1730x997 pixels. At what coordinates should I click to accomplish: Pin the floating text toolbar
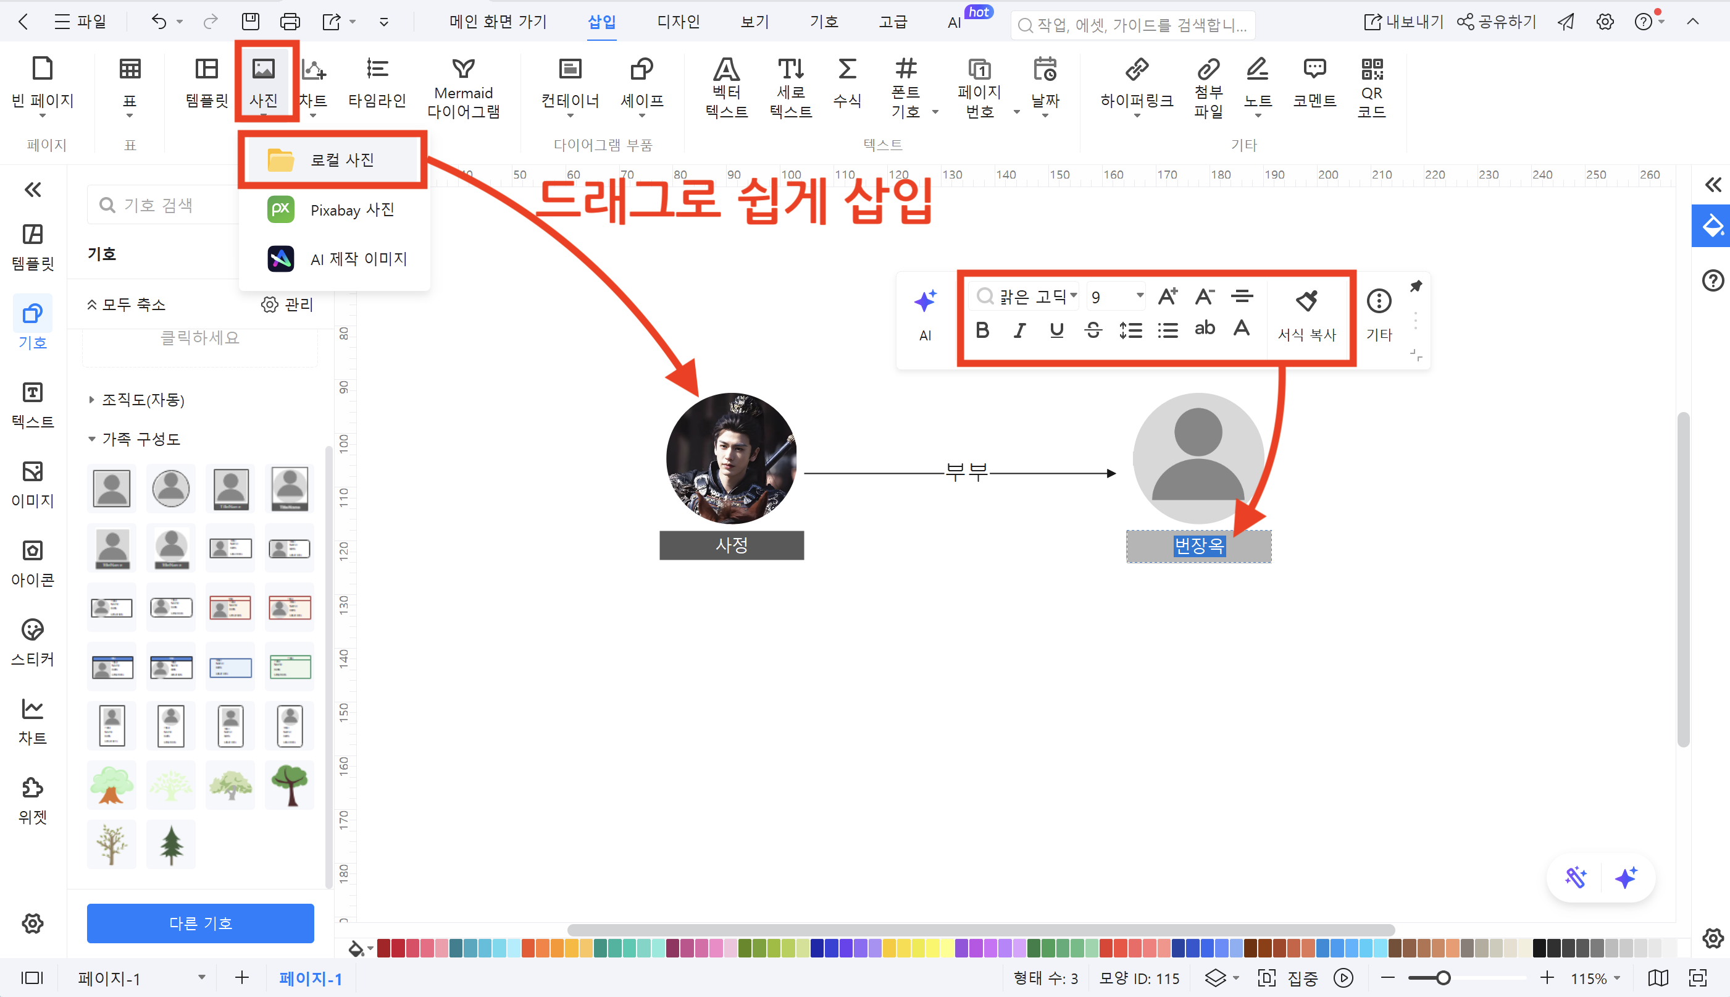(x=1416, y=286)
